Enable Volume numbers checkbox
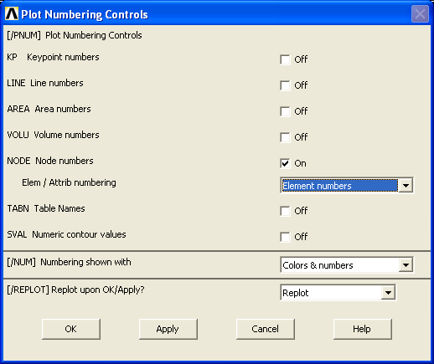 (285, 137)
